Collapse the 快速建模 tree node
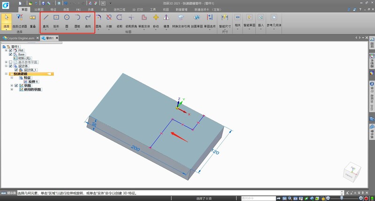Screen dimensions: 375x201 (x=6, y=74)
